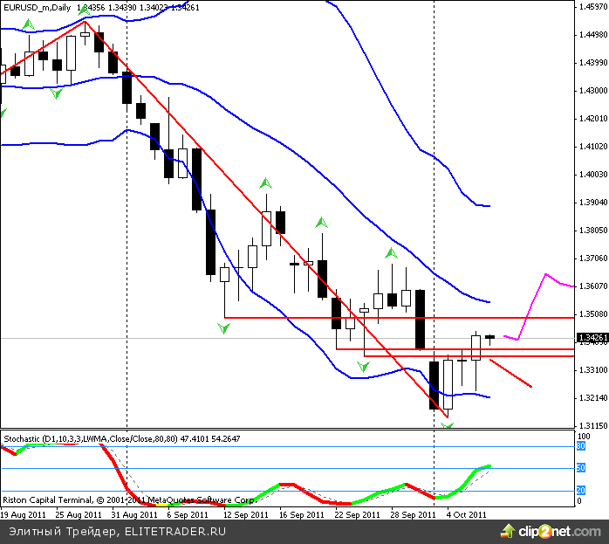This screenshot has height=544, width=609.
Task: Click green down fractal arrow below 25 Aug candles
Action: pyautogui.click(x=57, y=93)
